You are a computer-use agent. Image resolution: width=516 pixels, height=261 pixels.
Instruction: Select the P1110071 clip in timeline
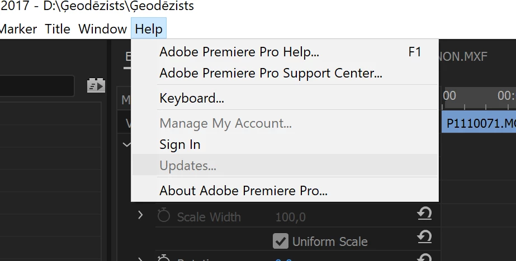pyautogui.click(x=480, y=123)
